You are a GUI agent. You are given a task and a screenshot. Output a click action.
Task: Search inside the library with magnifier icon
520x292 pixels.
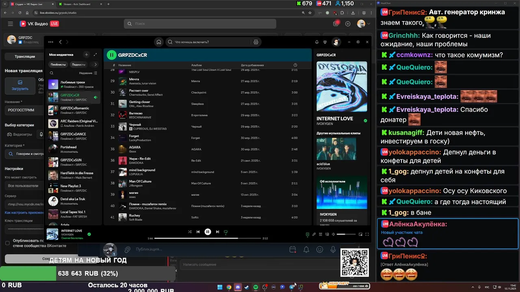[x=52, y=73]
